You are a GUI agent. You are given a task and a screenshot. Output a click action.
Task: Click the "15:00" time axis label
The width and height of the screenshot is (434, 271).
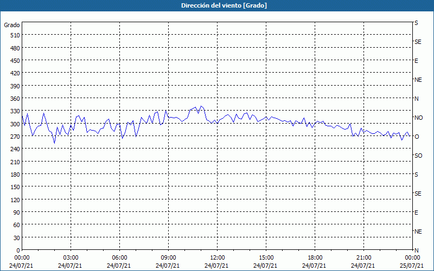tap(266, 258)
